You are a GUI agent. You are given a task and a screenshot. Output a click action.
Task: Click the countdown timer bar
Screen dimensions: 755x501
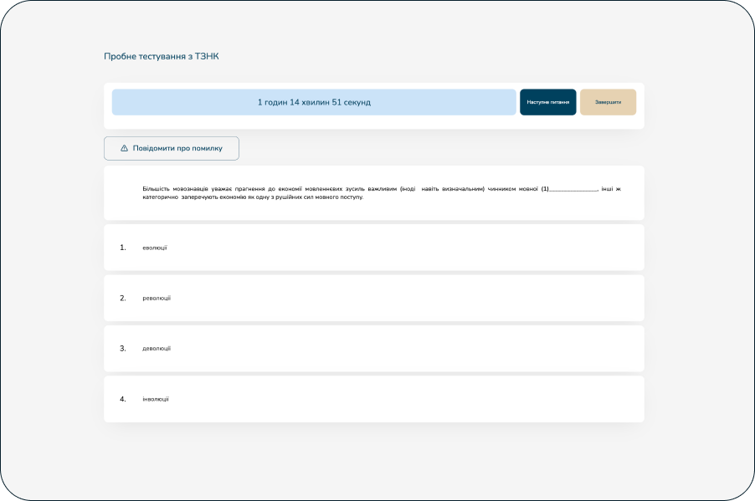click(314, 102)
